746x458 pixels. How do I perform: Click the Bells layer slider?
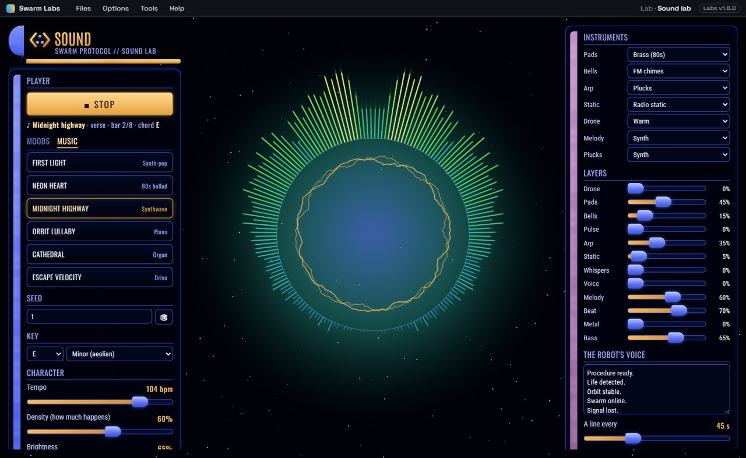pos(667,216)
